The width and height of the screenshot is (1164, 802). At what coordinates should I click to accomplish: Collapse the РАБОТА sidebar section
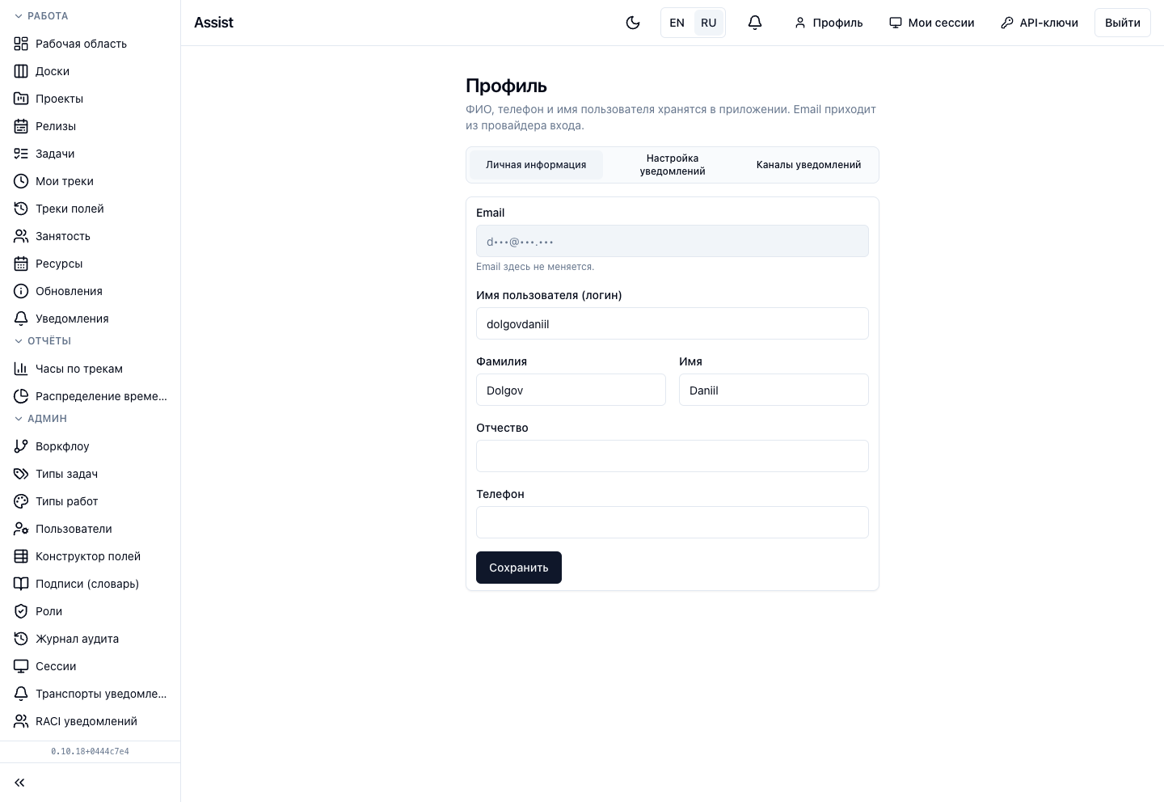[x=41, y=16]
